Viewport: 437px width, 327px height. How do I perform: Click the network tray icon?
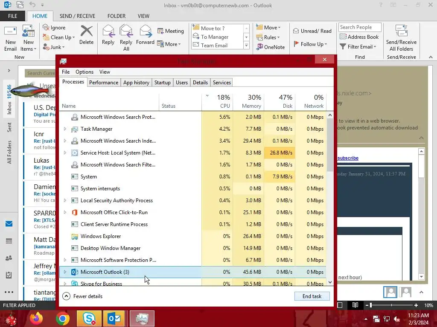coord(387,319)
